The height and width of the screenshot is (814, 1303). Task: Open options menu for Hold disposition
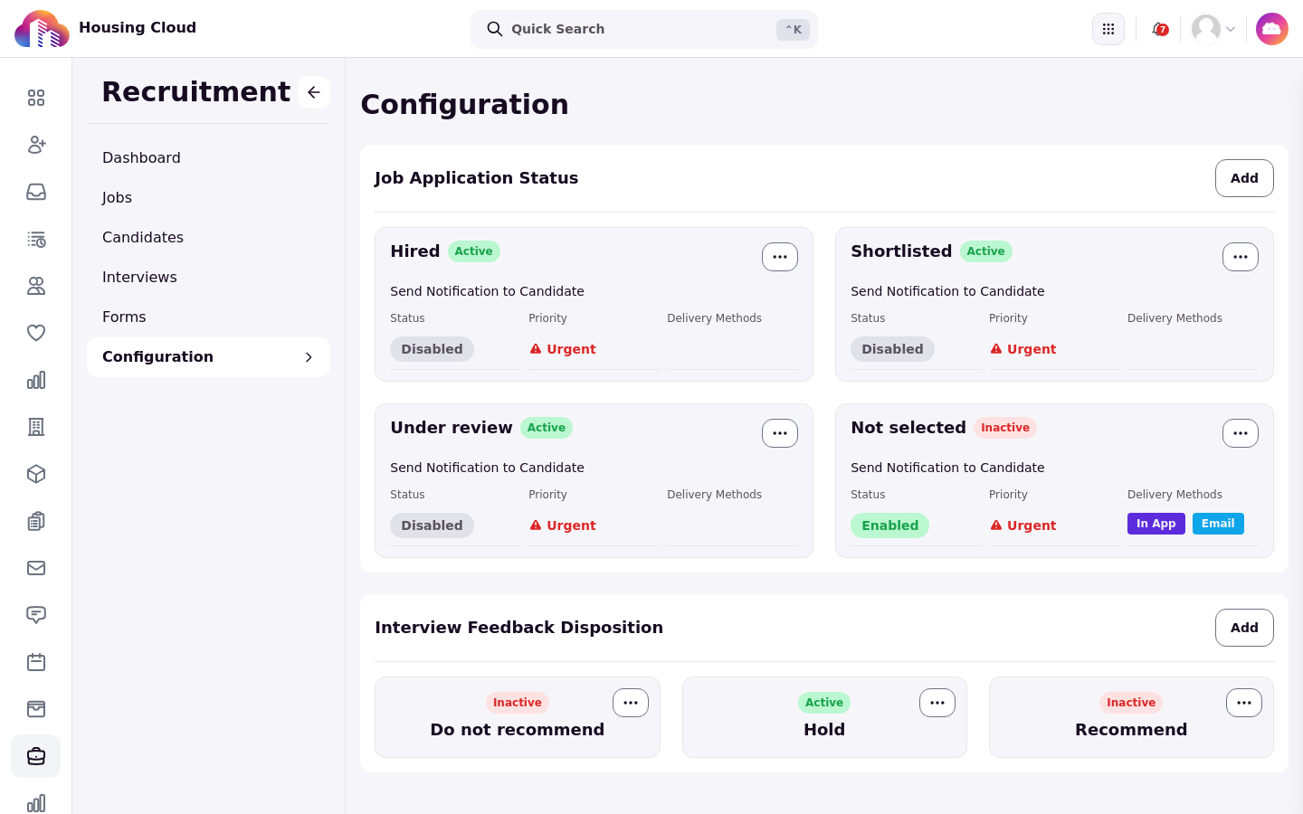coord(937,703)
